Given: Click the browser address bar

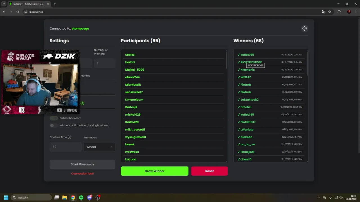Looking at the screenshot, I should [x=172, y=12].
